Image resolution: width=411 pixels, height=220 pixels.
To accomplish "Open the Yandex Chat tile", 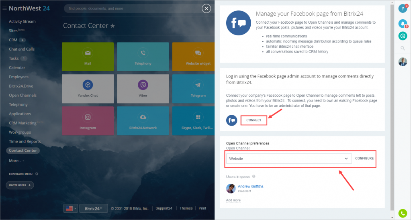I will 88,89.
